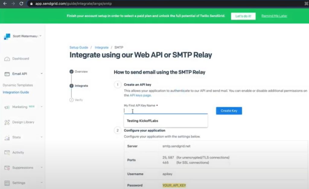Focus the My First API Key Name field
The height and width of the screenshot is (189, 309).
pos(166,111)
